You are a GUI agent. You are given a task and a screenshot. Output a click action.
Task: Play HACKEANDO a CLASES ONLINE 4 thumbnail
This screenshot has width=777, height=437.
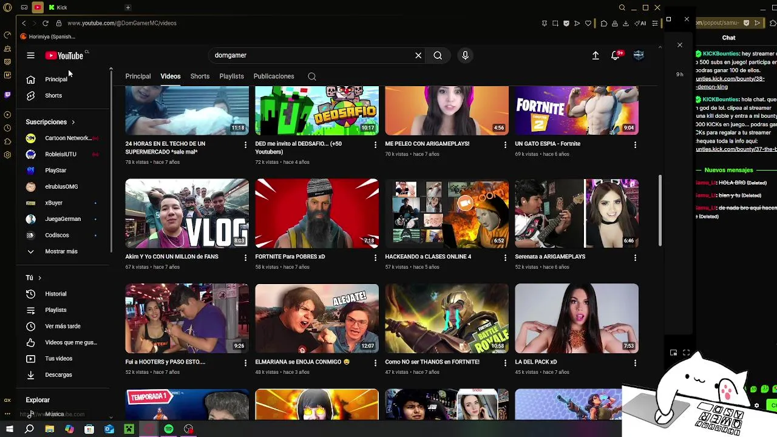pyautogui.click(x=447, y=213)
